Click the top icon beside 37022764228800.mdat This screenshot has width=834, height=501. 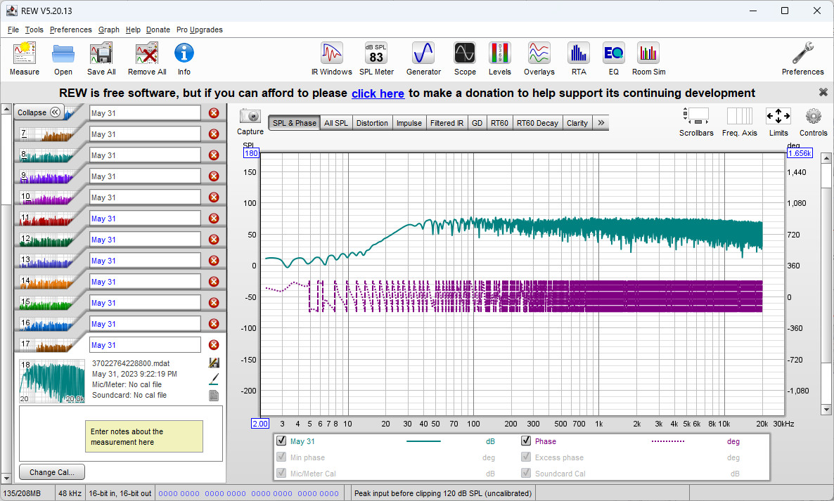coord(214,363)
